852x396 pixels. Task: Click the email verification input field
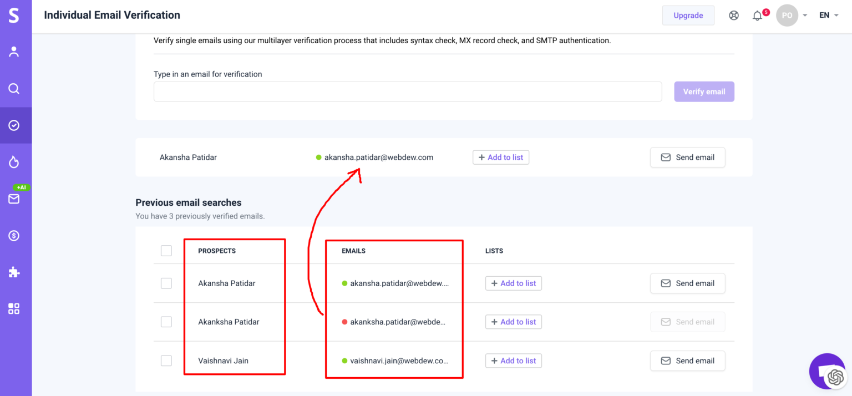coord(408,92)
